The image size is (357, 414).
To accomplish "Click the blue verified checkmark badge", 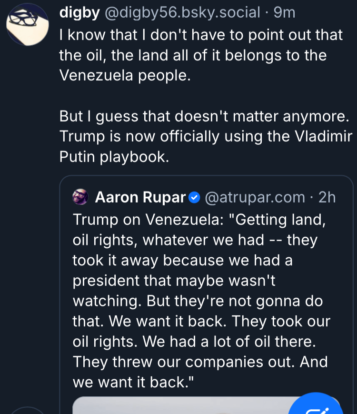I will click(194, 197).
